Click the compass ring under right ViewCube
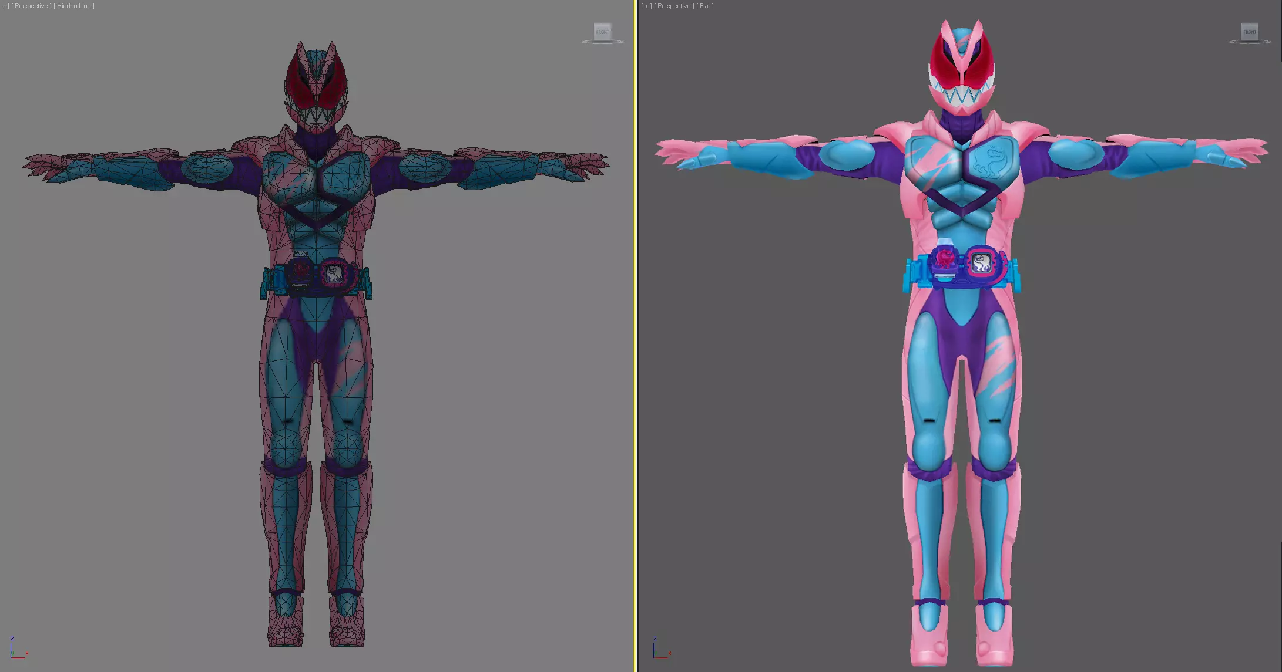 pyautogui.click(x=1250, y=42)
